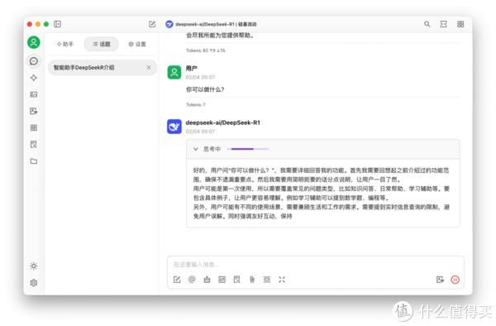Viewport: 496px width, 326px height.
Task: Click the knowledge base icon in input toolbar
Action: coord(237,280)
